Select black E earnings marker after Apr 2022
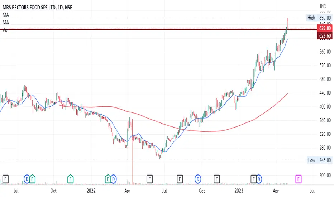334x197 pixels. point(149,179)
